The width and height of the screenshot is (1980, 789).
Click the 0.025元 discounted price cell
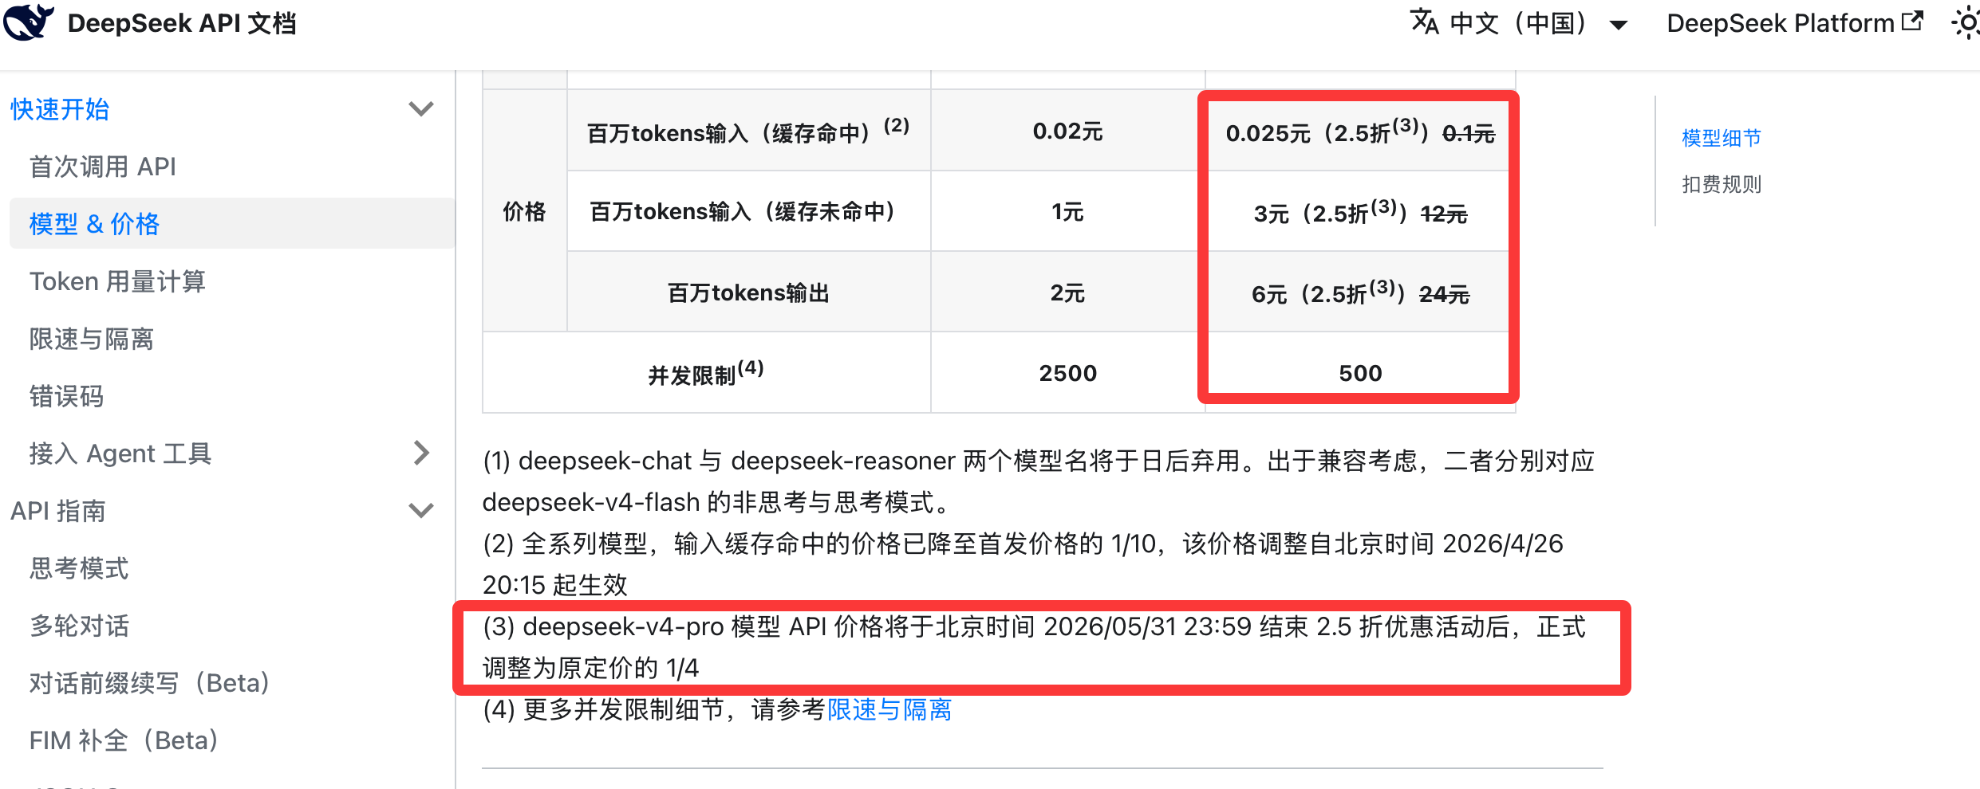click(1359, 131)
